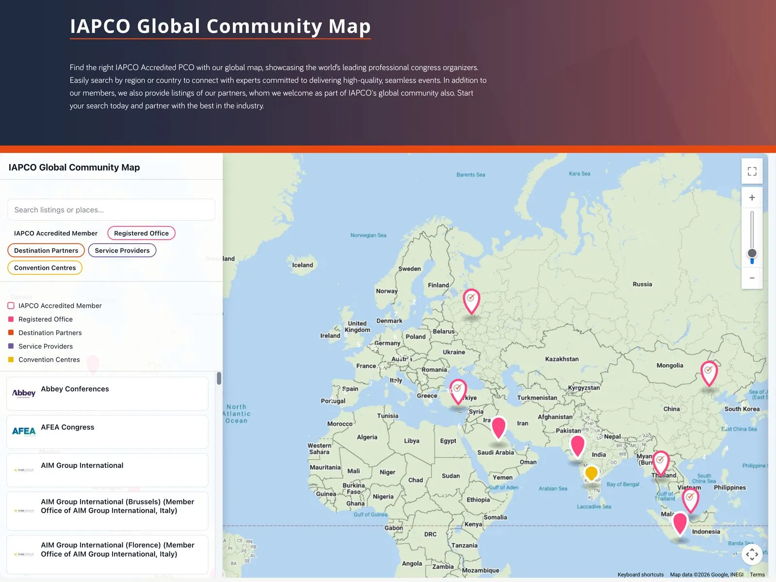Click the Service Providers legend swatch

point(11,346)
